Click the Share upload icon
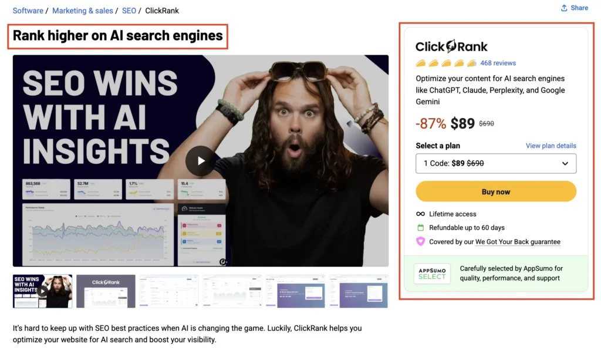 (x=564, y=8)
